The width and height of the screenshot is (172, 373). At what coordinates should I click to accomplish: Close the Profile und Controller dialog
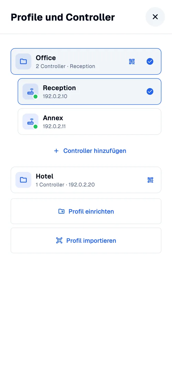[x=155, y=17]
